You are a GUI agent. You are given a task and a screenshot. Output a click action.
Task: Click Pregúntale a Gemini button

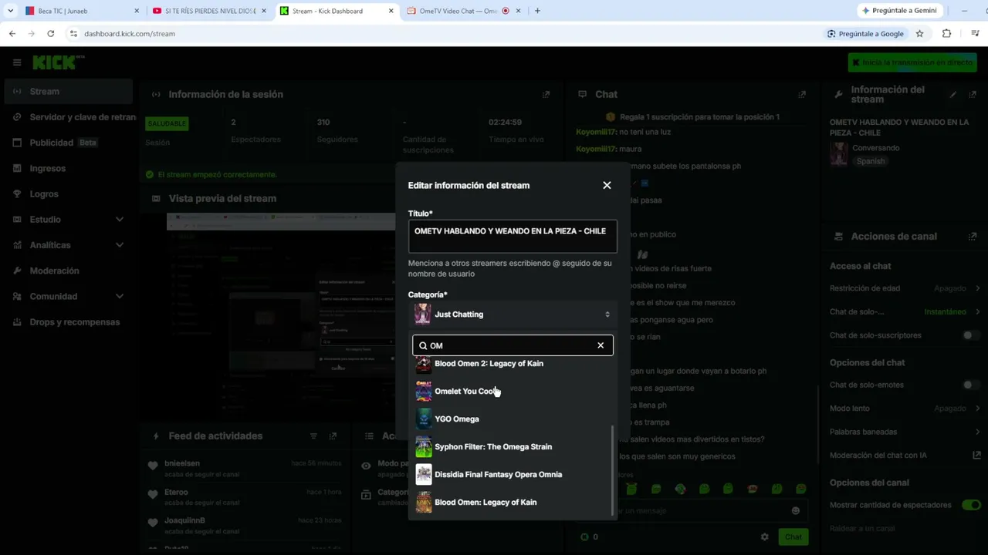(899, 11)
